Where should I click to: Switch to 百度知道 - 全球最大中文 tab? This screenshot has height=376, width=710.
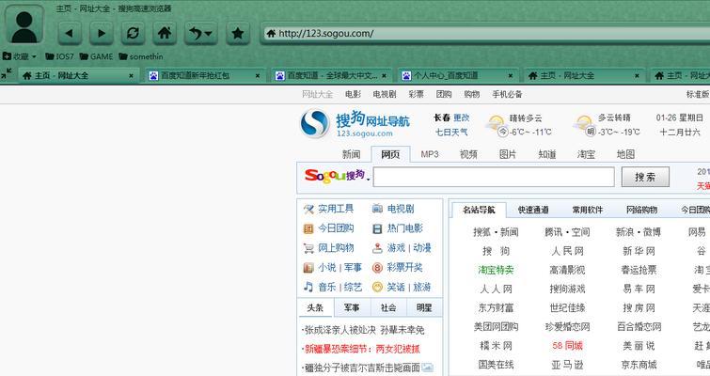[332, 75]
